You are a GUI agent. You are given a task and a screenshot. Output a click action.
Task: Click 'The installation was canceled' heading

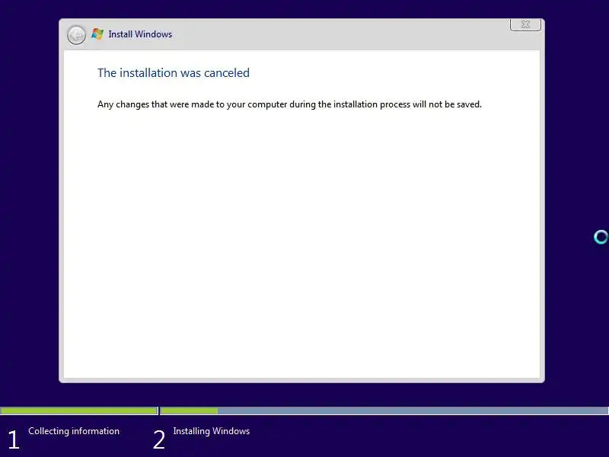point(174,72)
